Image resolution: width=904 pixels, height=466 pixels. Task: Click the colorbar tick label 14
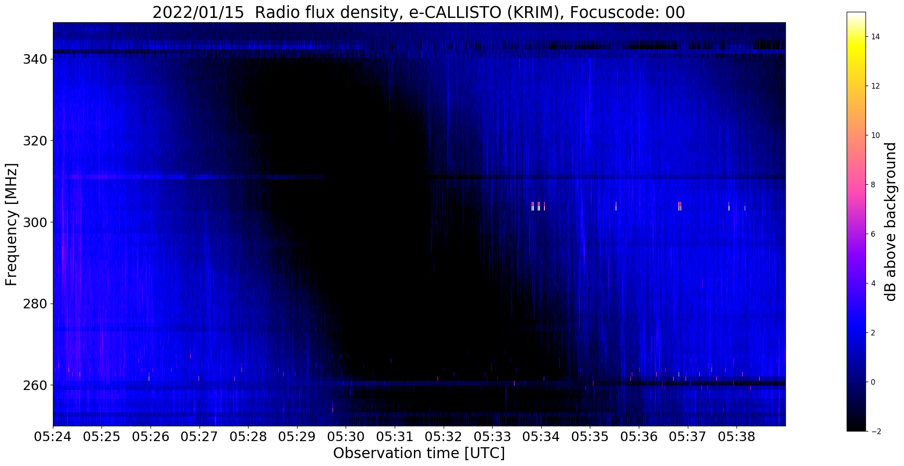click(875, 37)
